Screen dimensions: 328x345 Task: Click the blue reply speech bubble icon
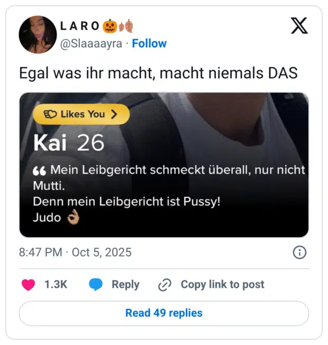tap(96, 284)
